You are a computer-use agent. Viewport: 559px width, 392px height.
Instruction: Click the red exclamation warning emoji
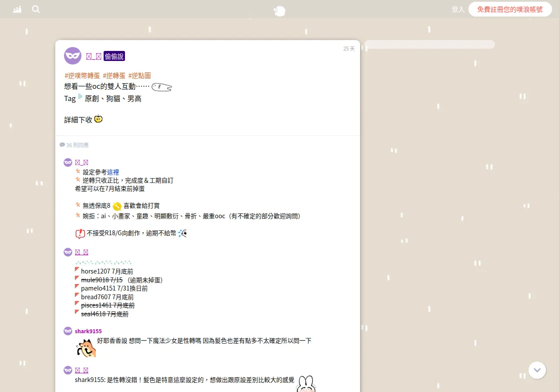[80, 234]
